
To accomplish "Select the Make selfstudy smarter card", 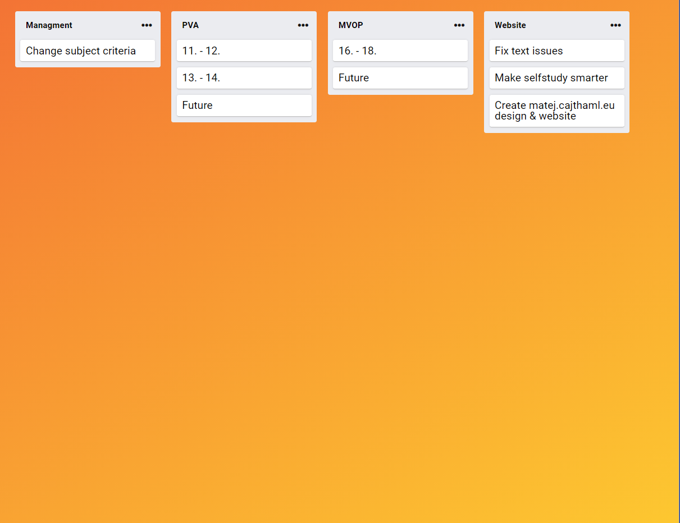I will 556,78.
